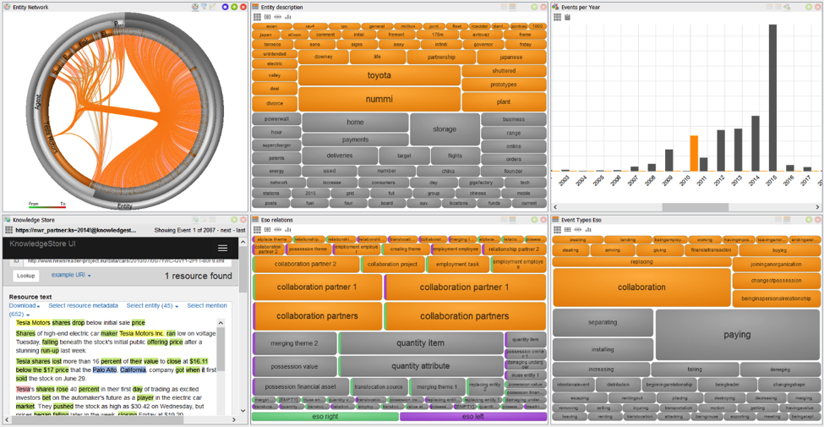Screen dimensions: 824x427
Task: Click the Events per Year scroll-left arrow
Action: 555,207
